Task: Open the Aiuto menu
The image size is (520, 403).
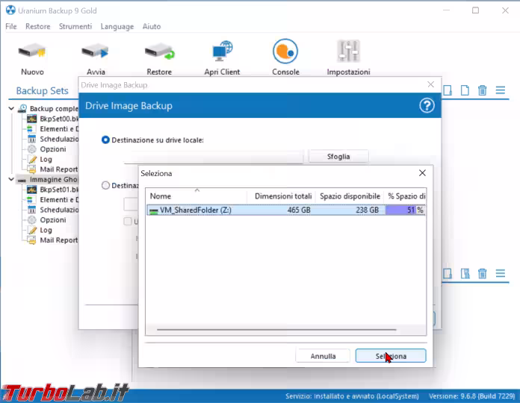Action: click(x=152, y=26)
